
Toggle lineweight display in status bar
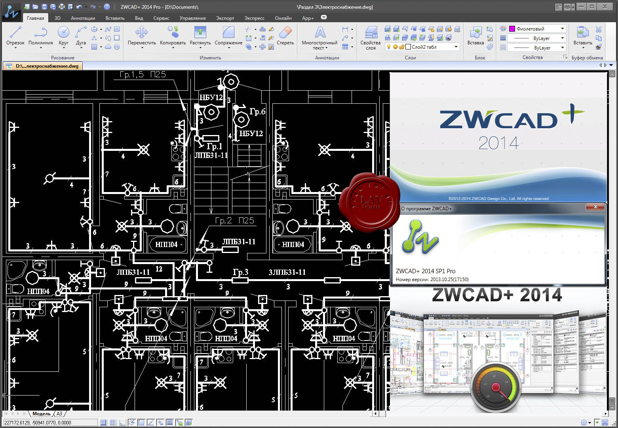tap(170, 422)
